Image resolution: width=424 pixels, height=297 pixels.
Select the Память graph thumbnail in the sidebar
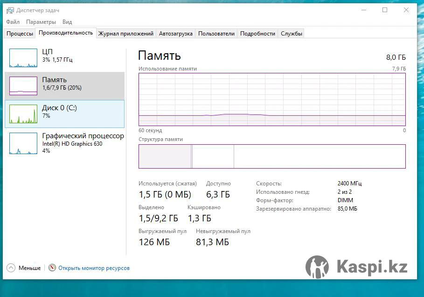[23, 86]
